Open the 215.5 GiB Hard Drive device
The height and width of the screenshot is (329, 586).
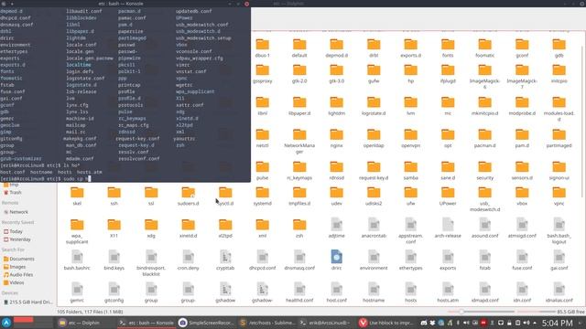click(x=28, y=302)
